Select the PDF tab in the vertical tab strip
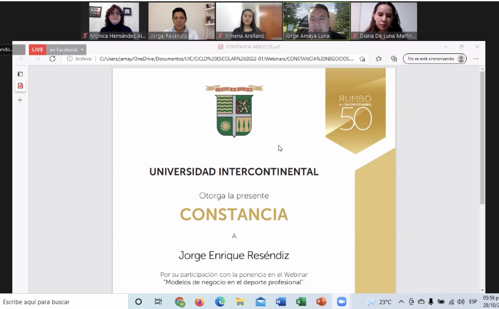 point(20,86)
